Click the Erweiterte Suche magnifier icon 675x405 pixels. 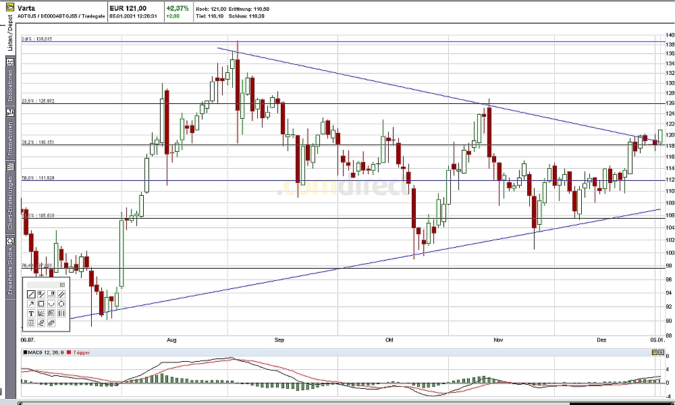(10, 241)
